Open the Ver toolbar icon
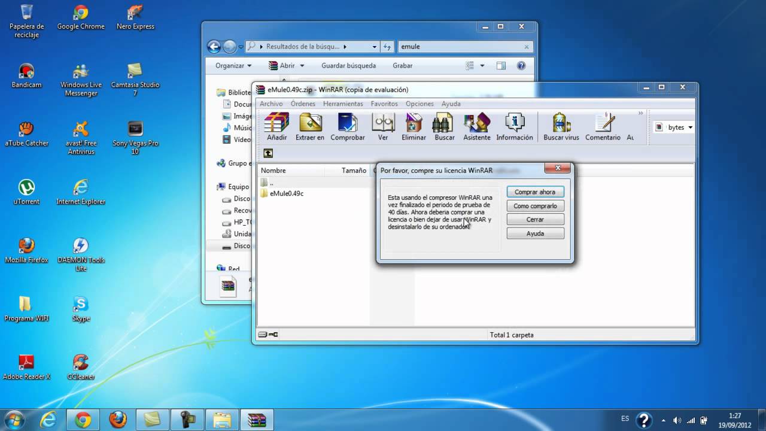Viewport: 766px width, 431px height. coord(383,127)
